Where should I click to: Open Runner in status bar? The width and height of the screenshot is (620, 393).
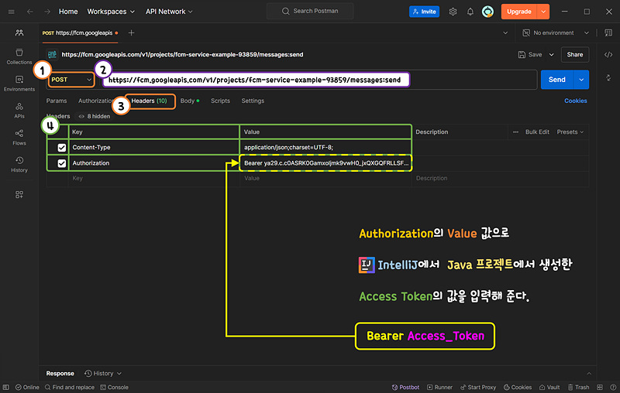pyautogui.click(x=439, y=387)
